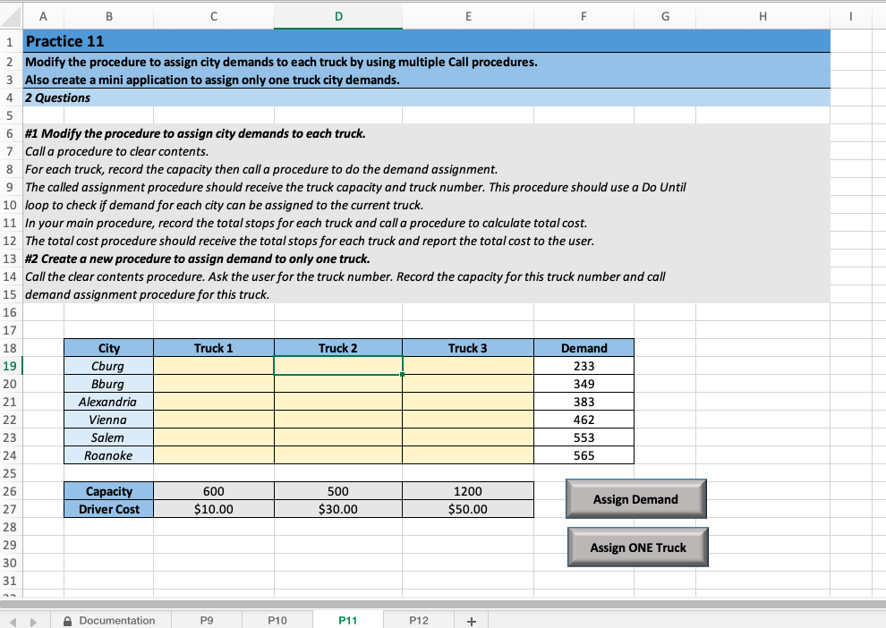This screenshot has width=886, height=628.
Task: Open the Documentation sheet
Action: [117, 620]
